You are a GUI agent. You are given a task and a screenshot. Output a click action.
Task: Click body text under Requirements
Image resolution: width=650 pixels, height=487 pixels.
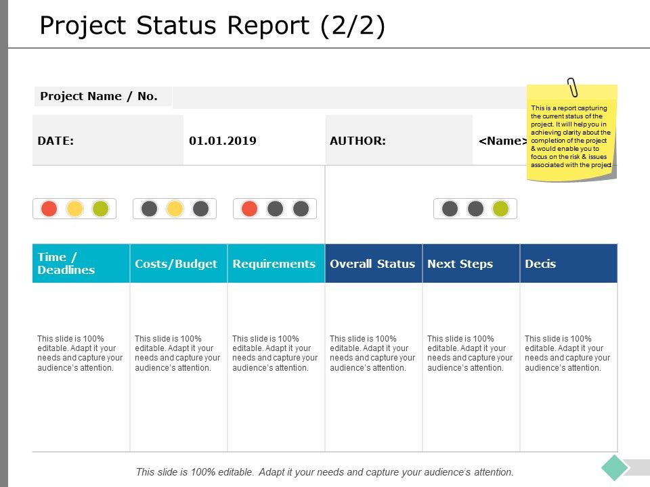click(x=275, y=353)
